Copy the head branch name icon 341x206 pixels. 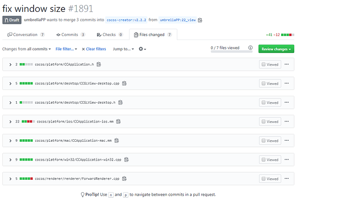click(200, 20)
